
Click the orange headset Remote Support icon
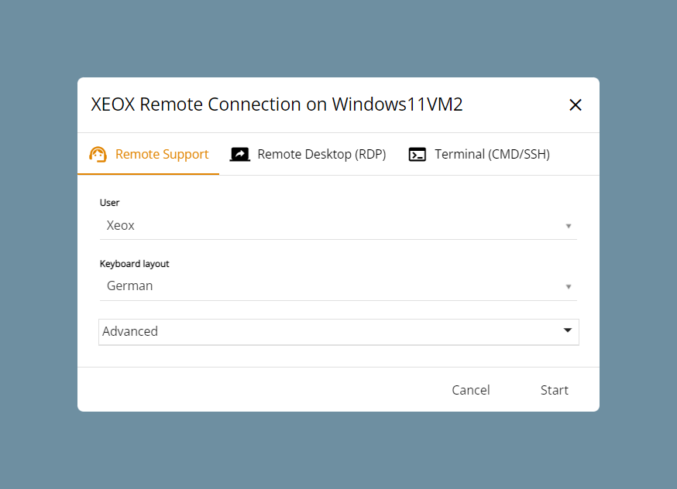point(98,155)
